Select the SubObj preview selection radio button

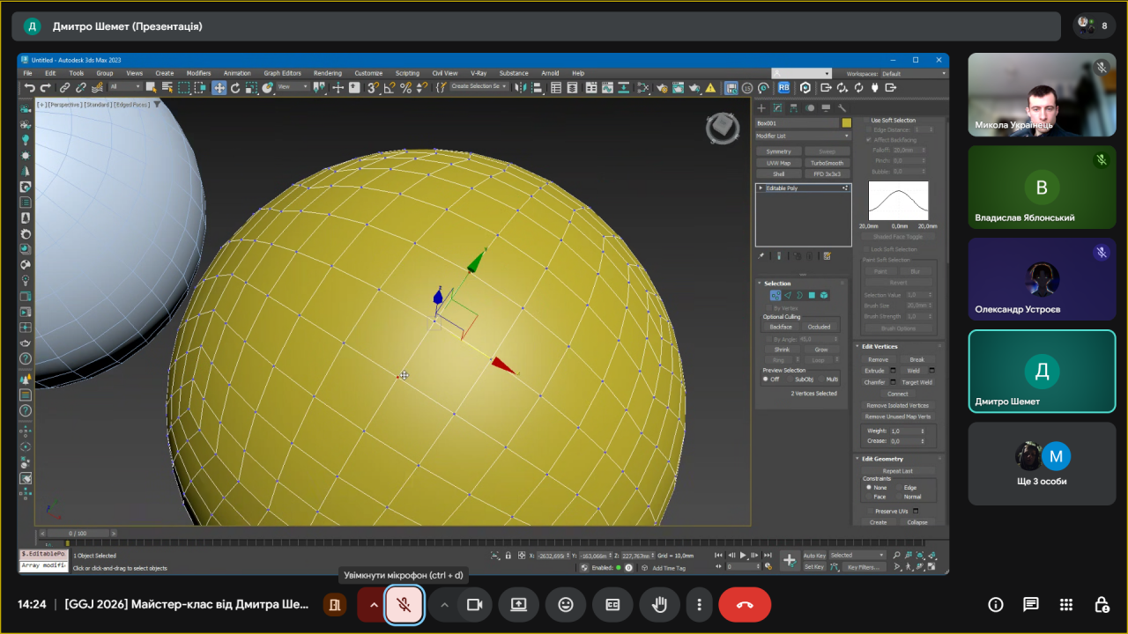point(790,379)
